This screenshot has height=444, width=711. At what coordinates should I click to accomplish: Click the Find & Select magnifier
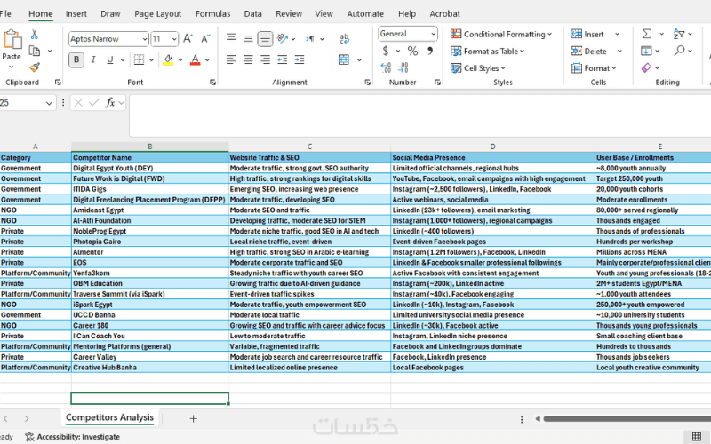(679, 51)
